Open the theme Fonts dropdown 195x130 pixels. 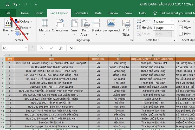click(x=23, y=28)
